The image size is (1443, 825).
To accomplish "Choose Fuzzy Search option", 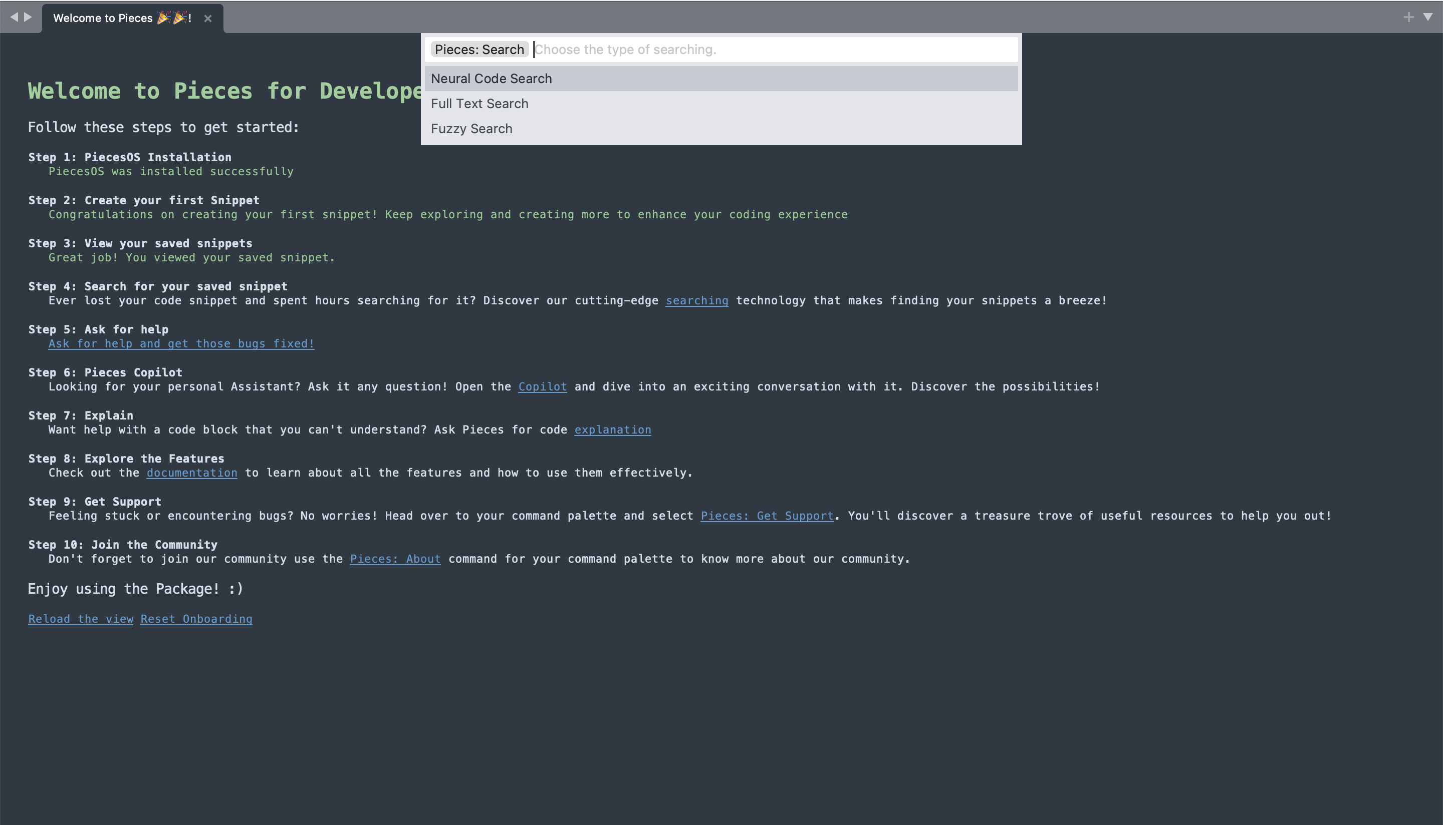I will pyautogui.click(x=721, y=129).
